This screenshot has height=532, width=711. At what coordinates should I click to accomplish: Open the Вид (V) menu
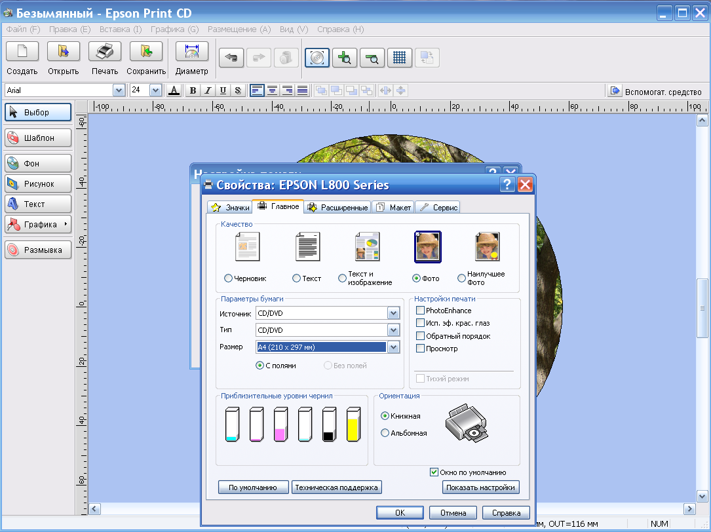294,29
